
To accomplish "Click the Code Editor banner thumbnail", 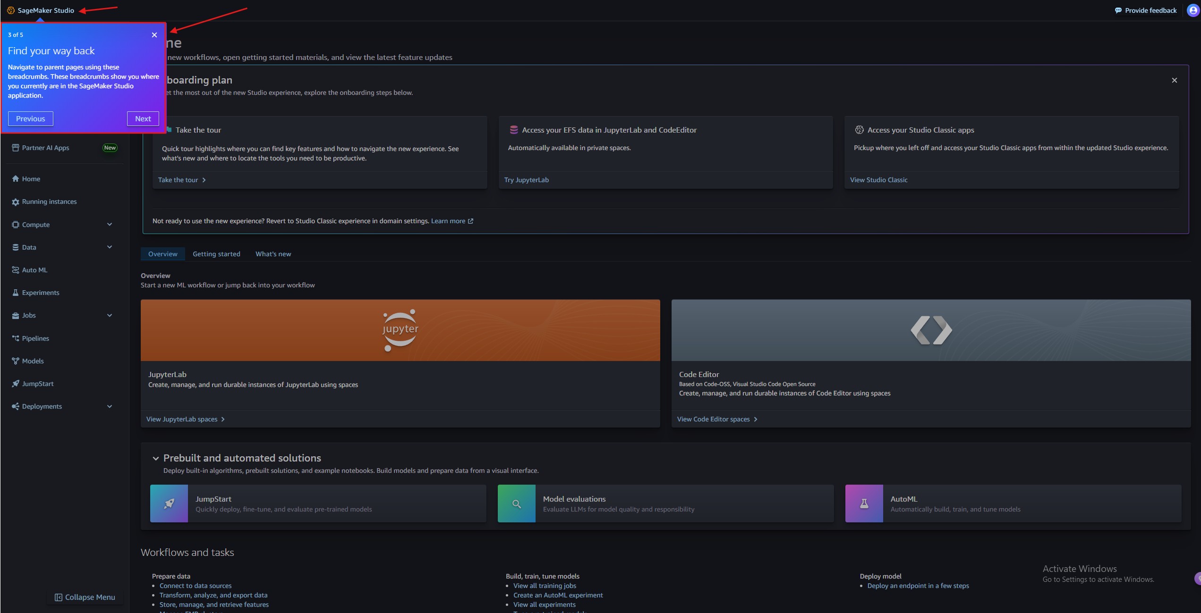I will point(930,330).
